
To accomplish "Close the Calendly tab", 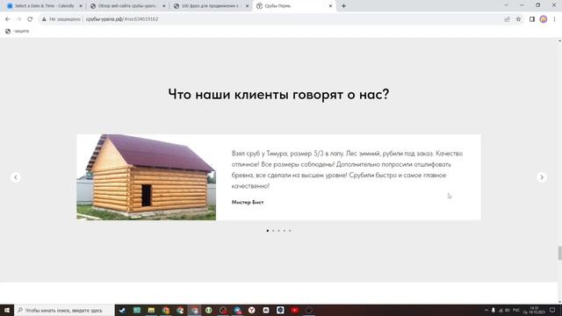I will [80, 6].
